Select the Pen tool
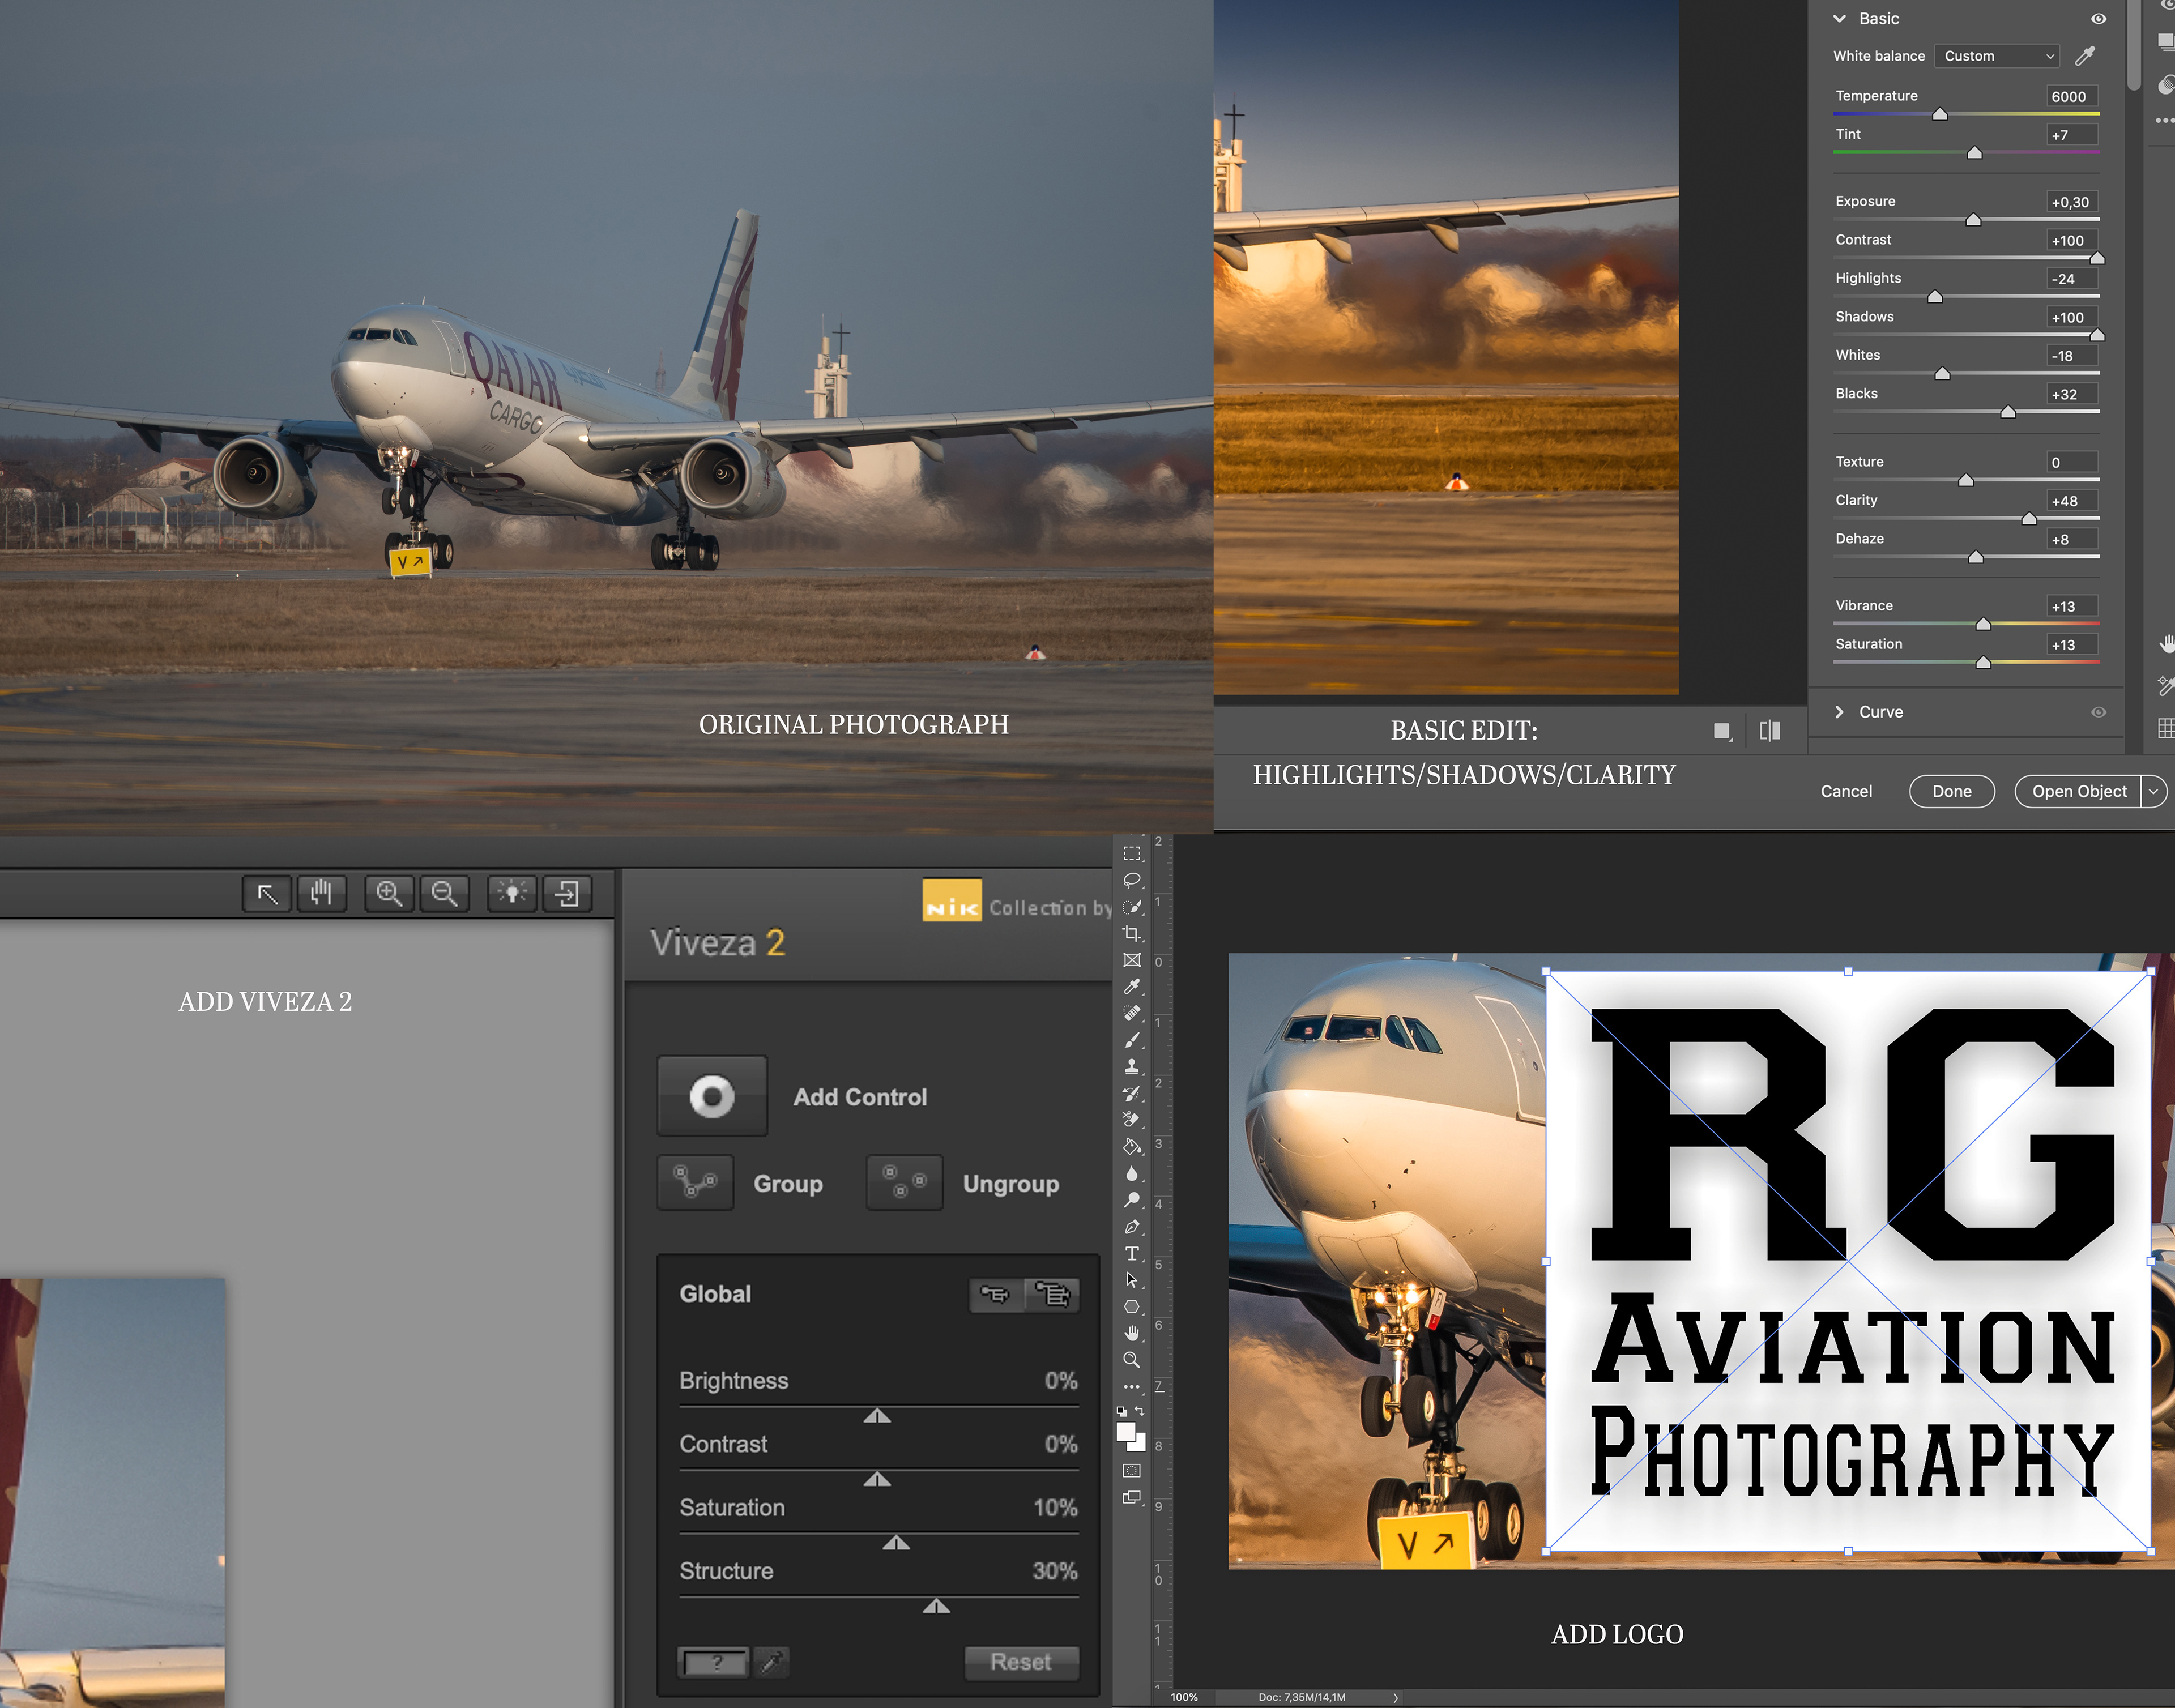Screen dimensions: 2175x1708 point(1132,1227)
